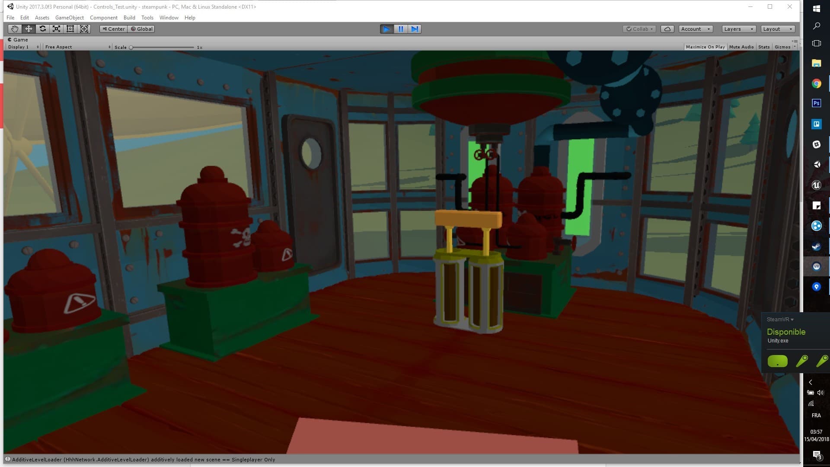Open the GameObject menu

(x=70, y=18)
